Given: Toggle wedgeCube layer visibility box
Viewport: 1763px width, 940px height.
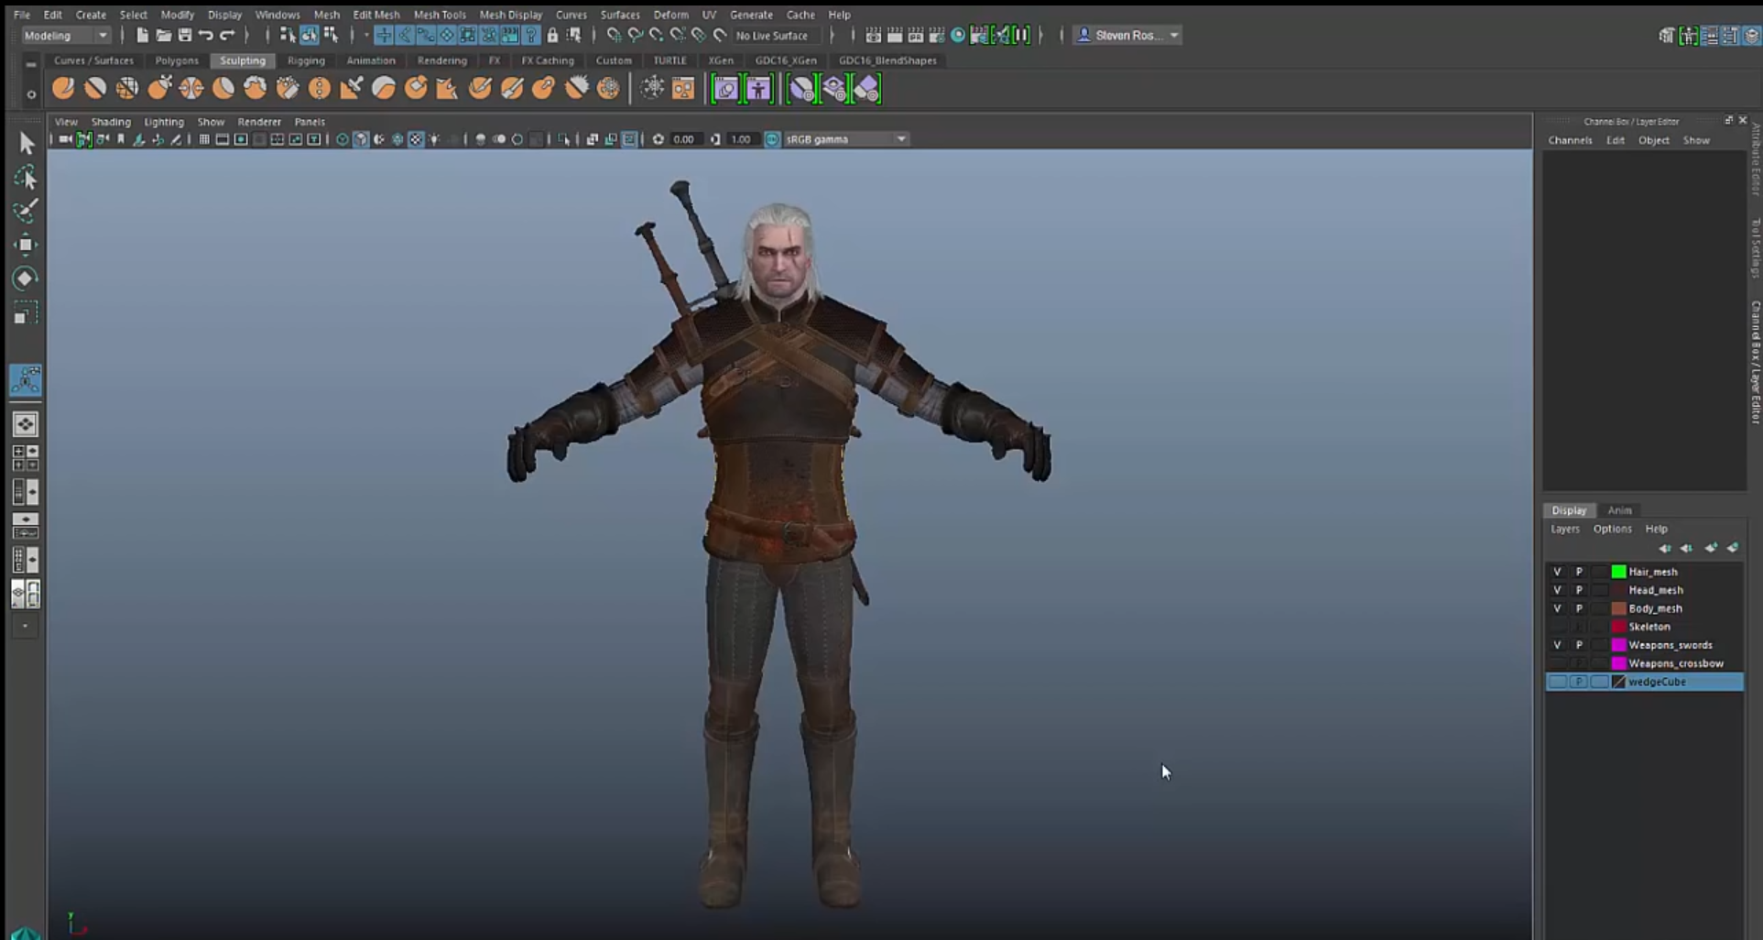Looking at the screenshot, I should point(1557,682).
